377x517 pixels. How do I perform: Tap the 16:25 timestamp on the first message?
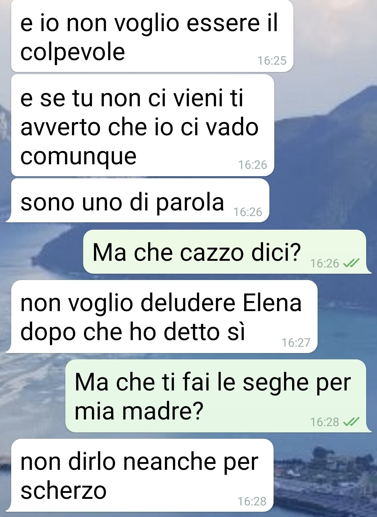(x=272, y=61)
